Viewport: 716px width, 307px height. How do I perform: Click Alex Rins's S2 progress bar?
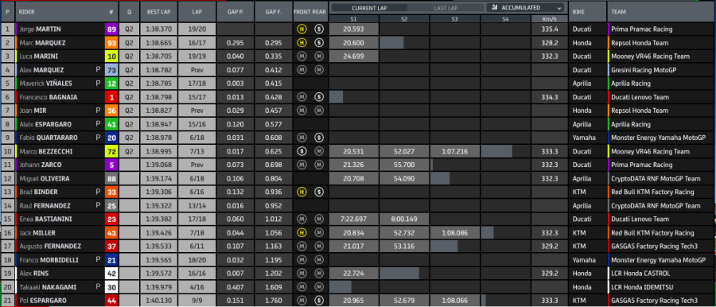399,274
